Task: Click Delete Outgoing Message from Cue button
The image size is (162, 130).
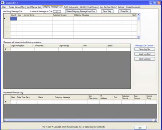Action: pyautogui.click(x=81, y=11)
